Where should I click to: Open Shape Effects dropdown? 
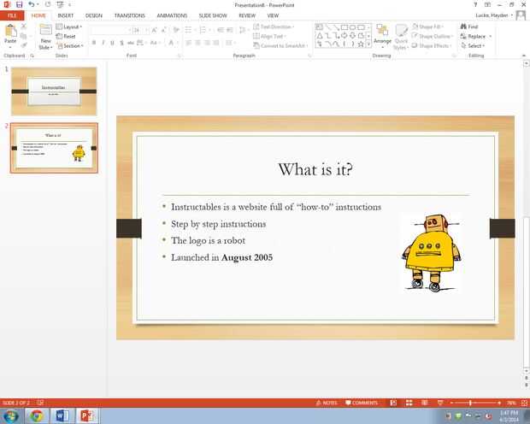point(432,45)
